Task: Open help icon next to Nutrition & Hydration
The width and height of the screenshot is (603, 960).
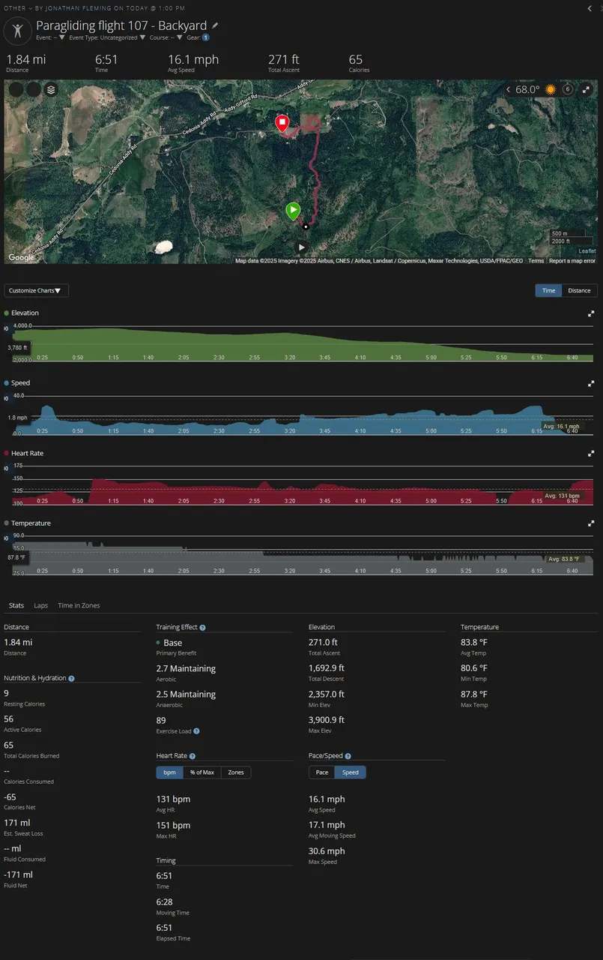Action: click(71, 678)
